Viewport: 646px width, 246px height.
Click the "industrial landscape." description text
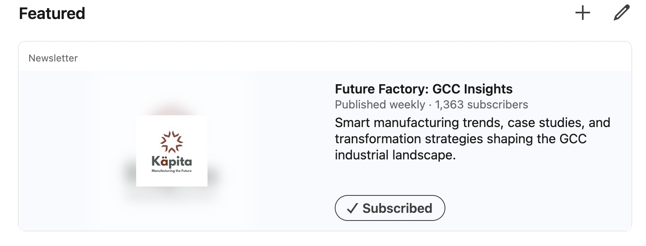click(395, 155)
